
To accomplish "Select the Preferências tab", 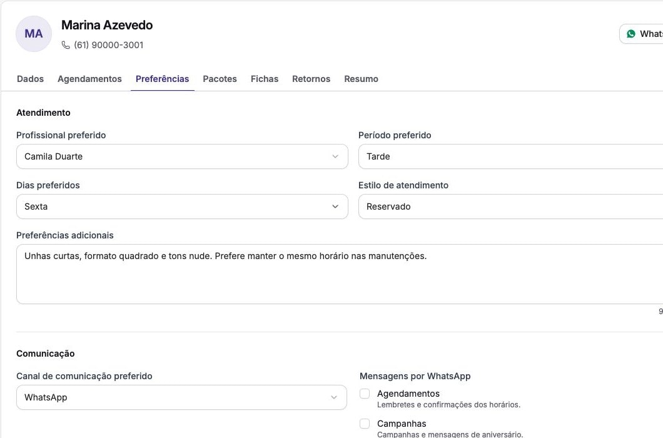I will [163, 79].
